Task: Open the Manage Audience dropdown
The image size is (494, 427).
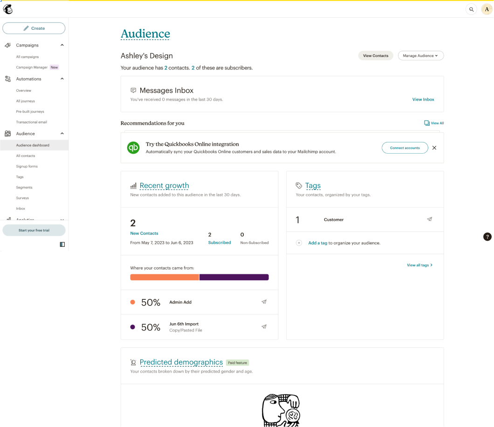Action: (x=420, y=55)
